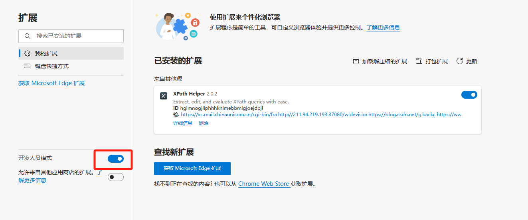This screenshot has height=220, width=528.
Task: Turn off 开发人员模式 toggle
Action: 116,159
